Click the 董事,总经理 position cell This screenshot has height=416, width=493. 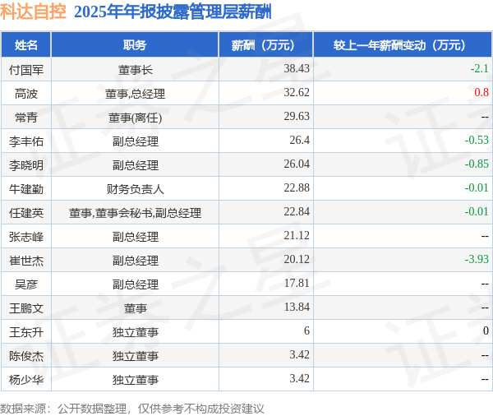[x=136, y=94]
